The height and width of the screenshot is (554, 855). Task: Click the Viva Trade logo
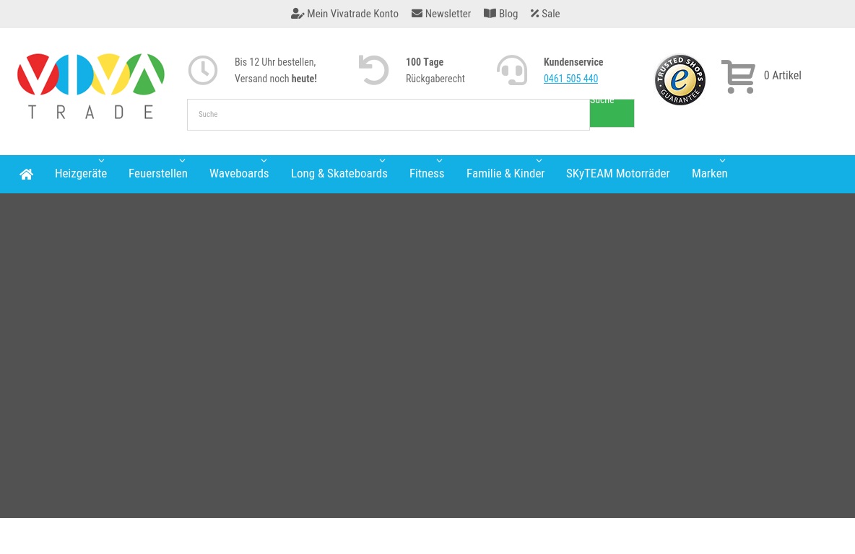(x=91, y=86)
